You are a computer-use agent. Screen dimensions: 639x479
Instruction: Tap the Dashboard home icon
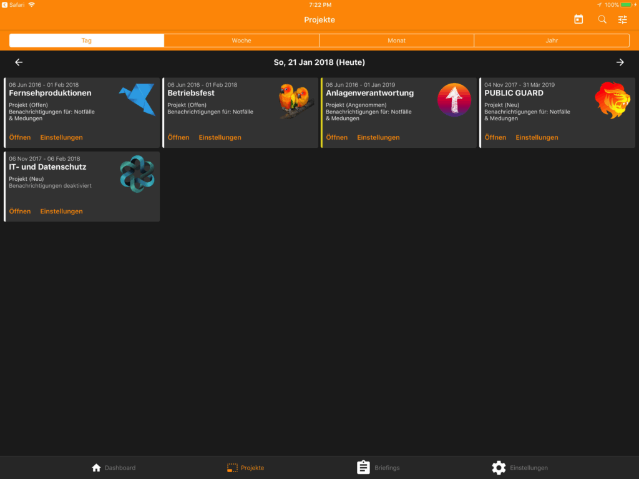tap(96, 468)
